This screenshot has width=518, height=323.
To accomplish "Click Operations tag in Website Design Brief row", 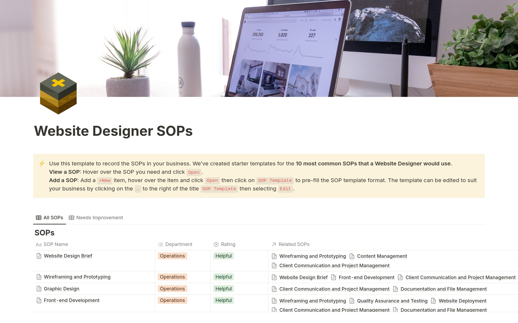I will tap(172, 256).
